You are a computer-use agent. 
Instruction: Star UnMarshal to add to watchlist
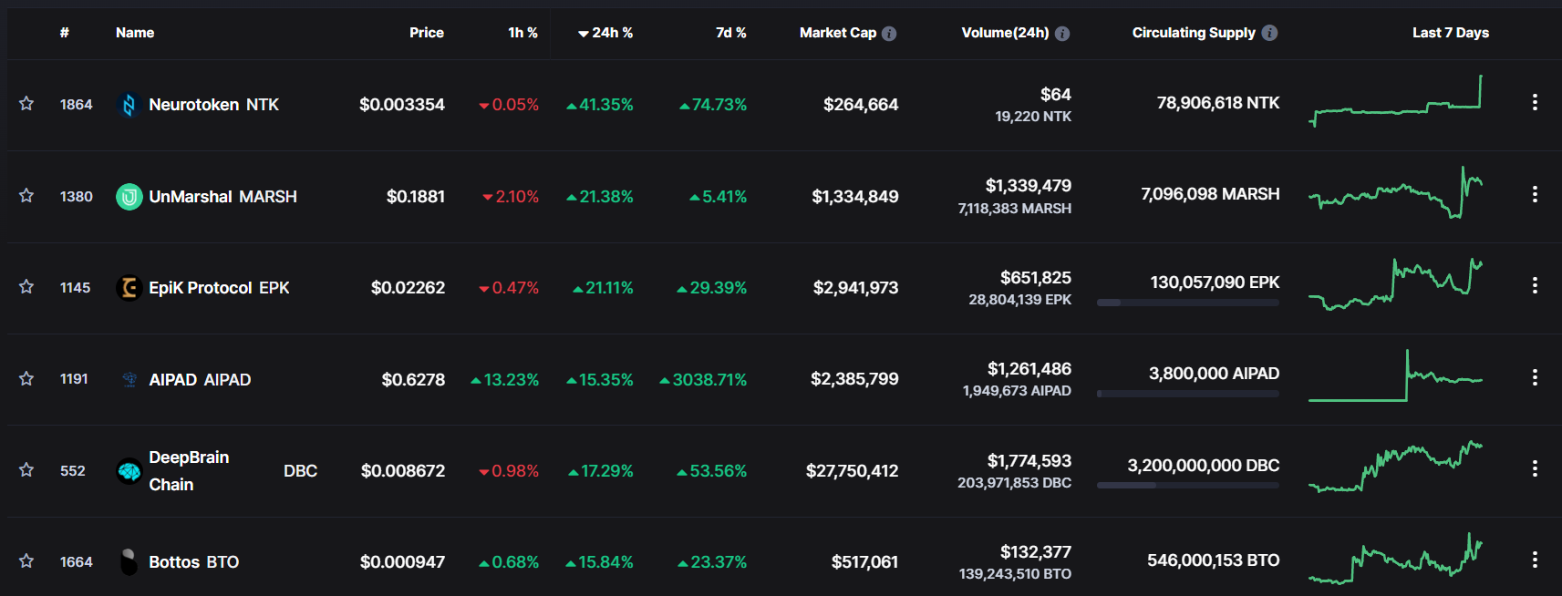[26, 196]
